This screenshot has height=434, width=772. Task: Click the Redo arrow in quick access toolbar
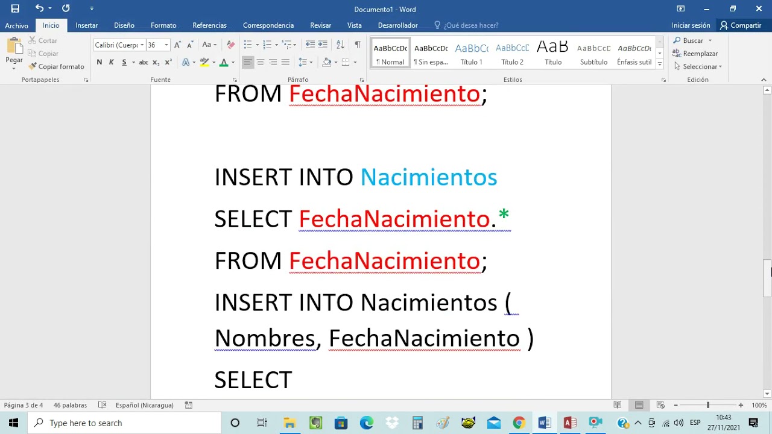tap(66, 8)
